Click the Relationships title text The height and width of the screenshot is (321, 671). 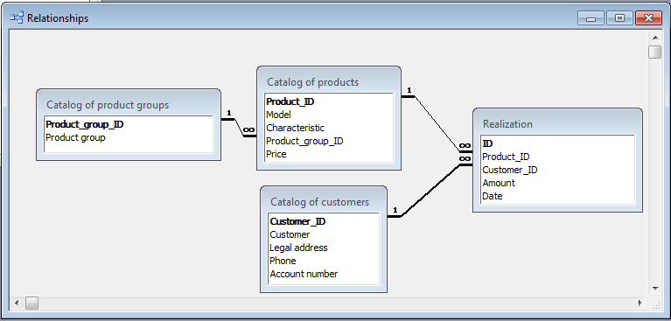coord(58,18)
